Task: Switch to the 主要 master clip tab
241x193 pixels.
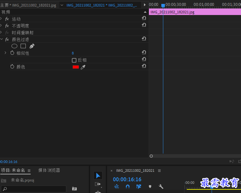Action: pyautogui.click(x=28, y=5)
